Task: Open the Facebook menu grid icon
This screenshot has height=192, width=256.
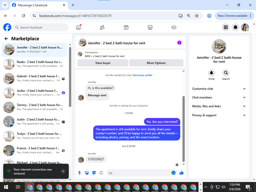Action: tap(226, 27)
